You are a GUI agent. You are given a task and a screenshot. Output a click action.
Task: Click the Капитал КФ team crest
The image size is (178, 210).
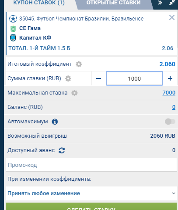[13, 38]
